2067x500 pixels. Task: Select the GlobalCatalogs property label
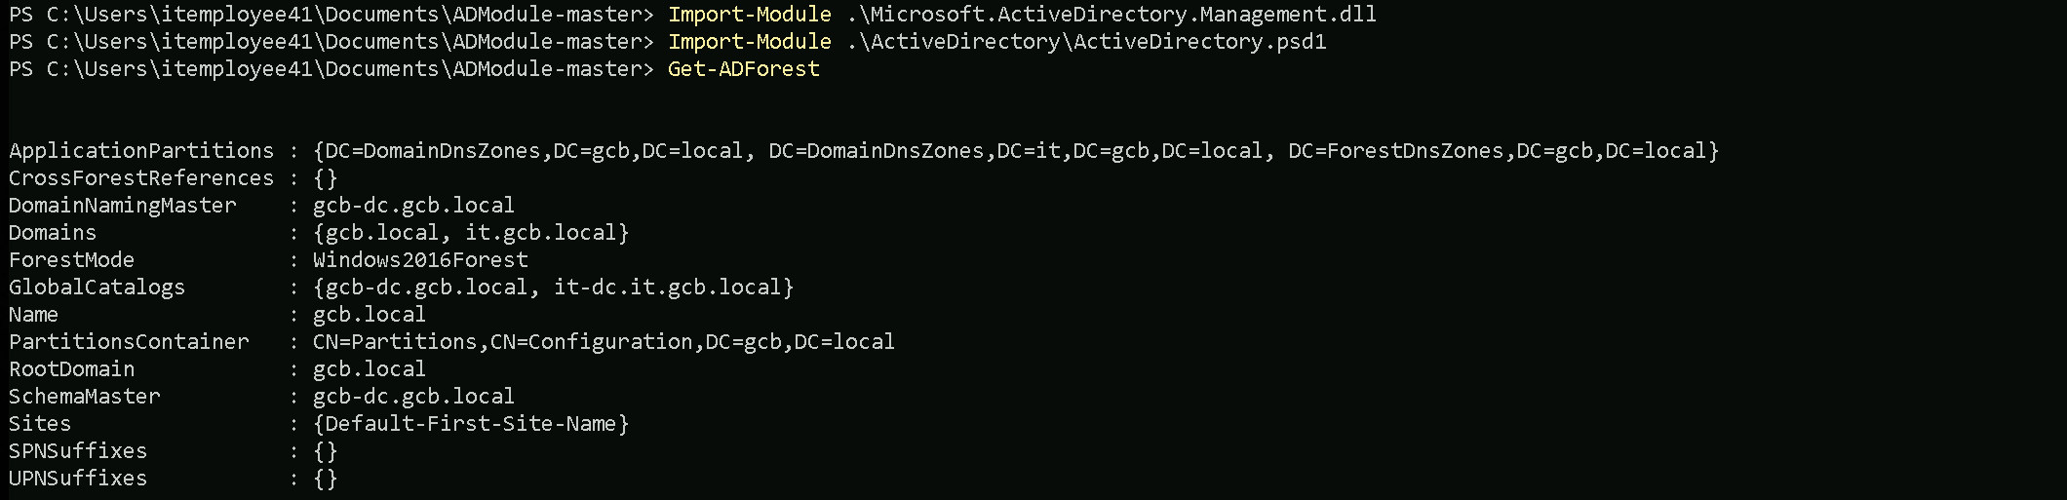pyautogui.click(x=97, y=288)
